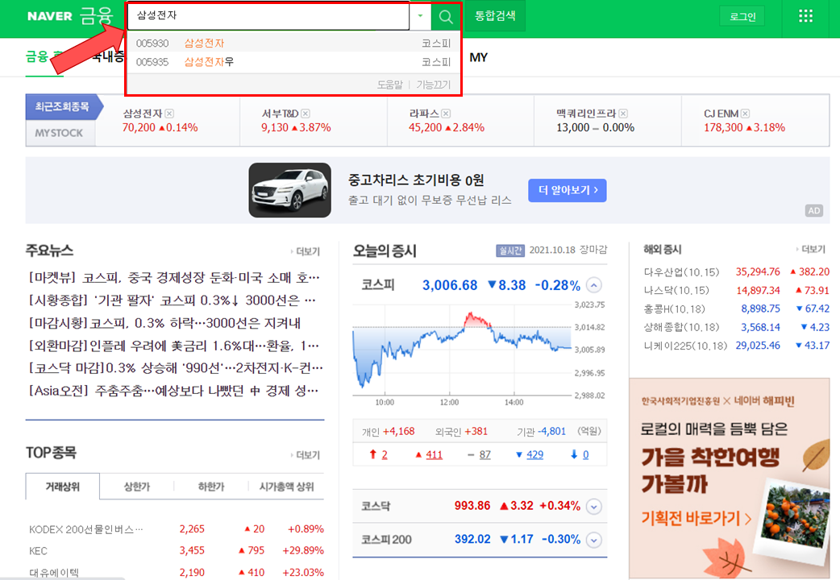Click the 코스피 index value 3,006.68
840x580 pixels.
(x=450, y=285)
